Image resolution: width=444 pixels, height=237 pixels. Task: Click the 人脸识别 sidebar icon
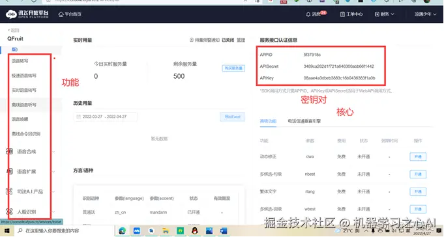coord(9,212)
